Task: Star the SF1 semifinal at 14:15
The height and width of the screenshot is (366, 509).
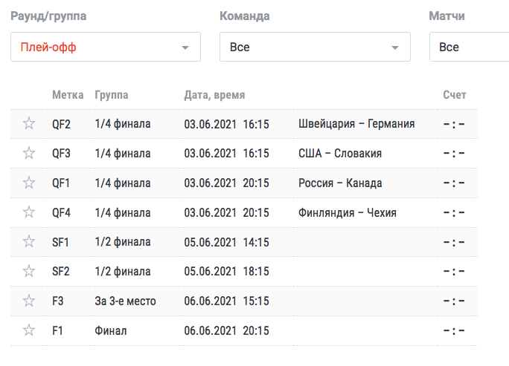Action: point(29,241)
